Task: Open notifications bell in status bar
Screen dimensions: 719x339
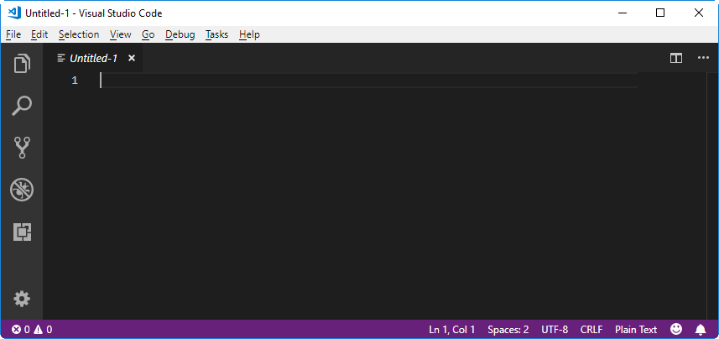Action: click(701, 330)
